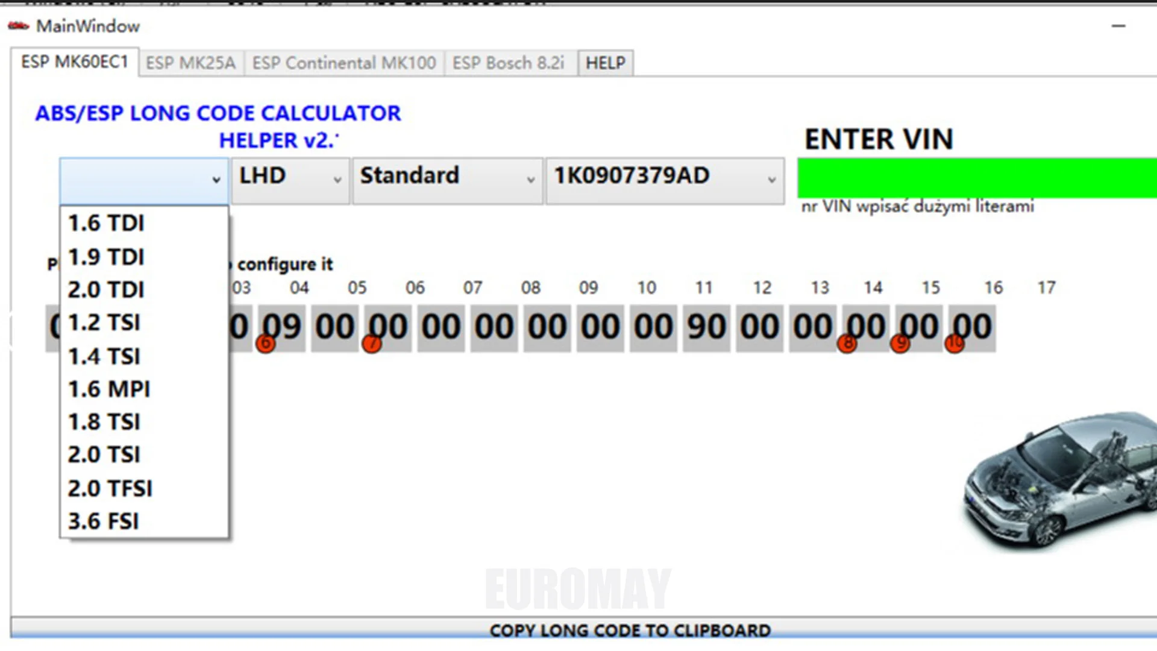Click byte 16 value box
The image size is (1157, 651).
[x=919, y=328]
